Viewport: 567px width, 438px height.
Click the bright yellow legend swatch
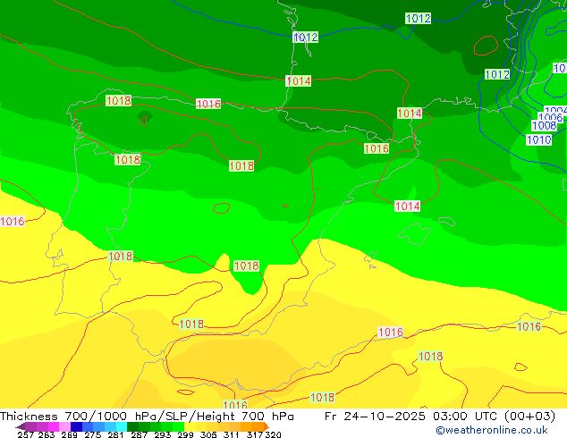pos(190,426)
